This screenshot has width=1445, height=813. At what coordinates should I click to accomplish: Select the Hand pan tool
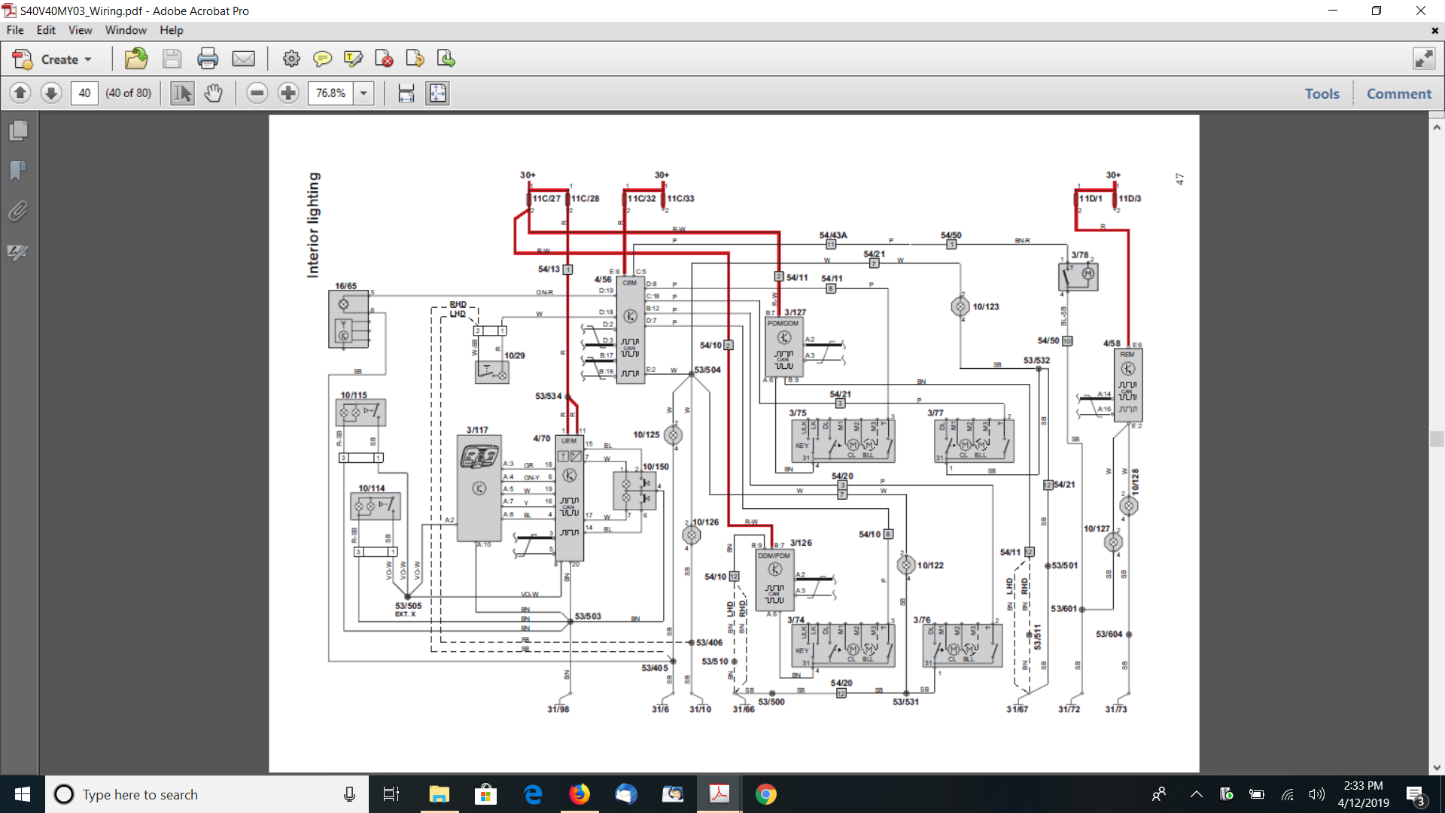click(214, 93)
